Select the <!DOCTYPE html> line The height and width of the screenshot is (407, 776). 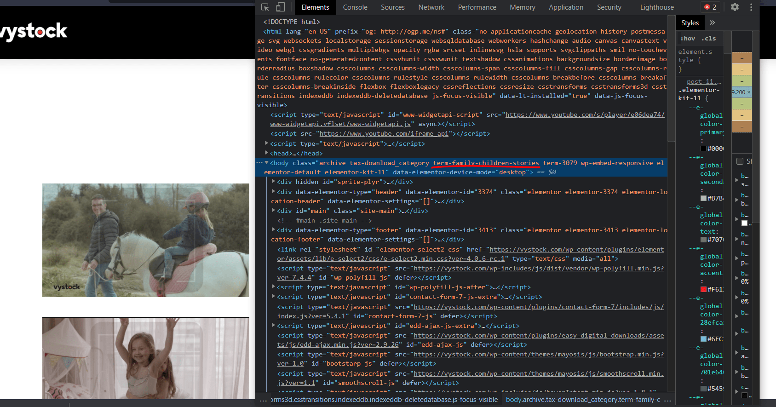292,22
